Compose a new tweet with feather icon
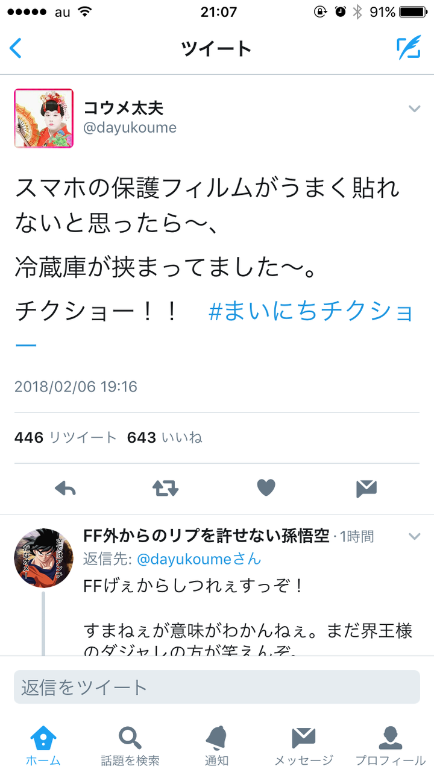 point(408,48)
